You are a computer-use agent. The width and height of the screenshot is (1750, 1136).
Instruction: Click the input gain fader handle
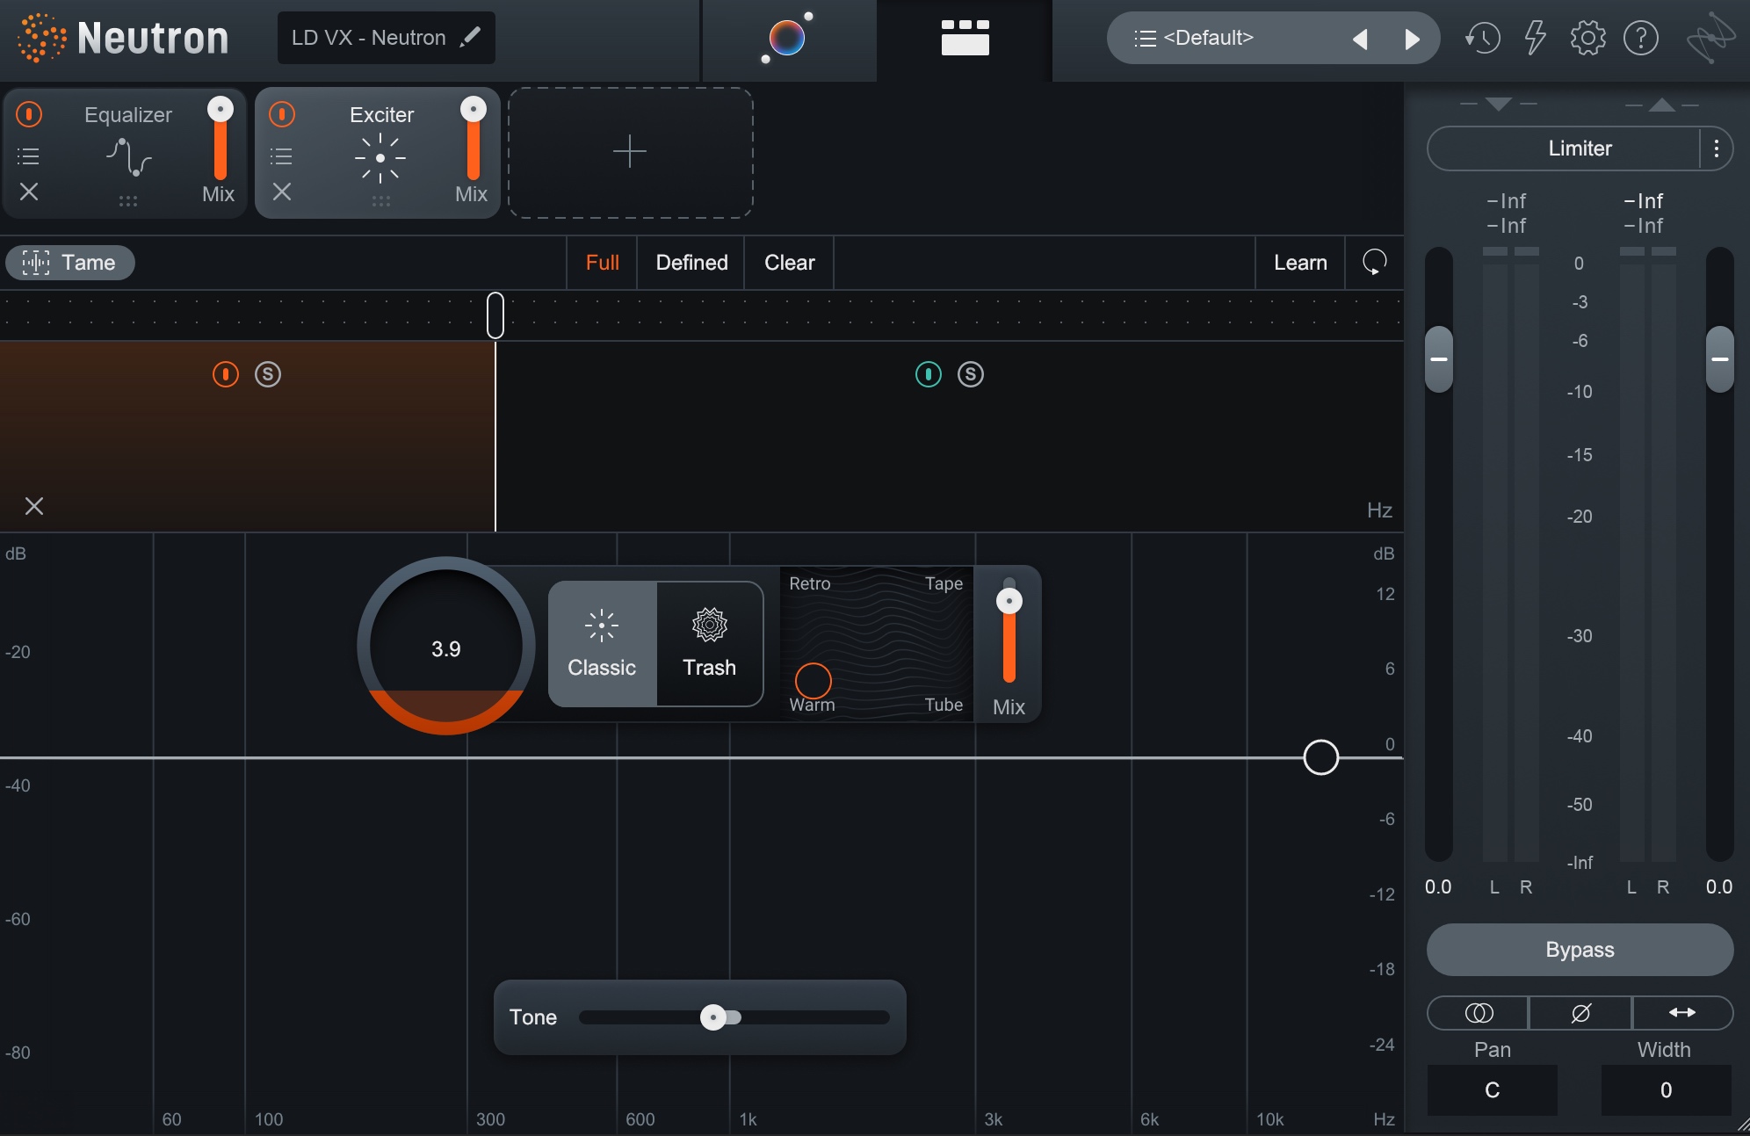[x=1439, y=359]
